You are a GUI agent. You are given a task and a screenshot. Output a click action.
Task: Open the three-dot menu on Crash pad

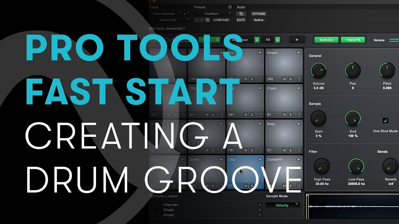(299, 114)
